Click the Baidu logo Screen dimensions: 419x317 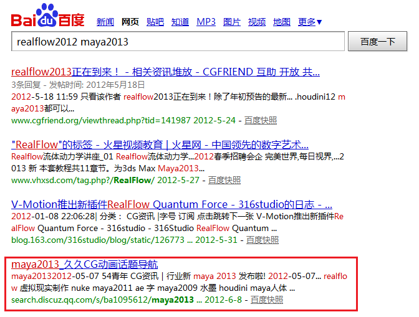pos(47,16)
